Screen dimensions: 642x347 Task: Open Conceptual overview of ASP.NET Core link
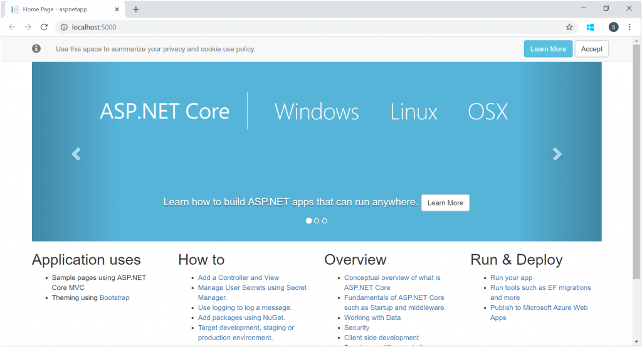pyautogui.click(x=392, y=282)
